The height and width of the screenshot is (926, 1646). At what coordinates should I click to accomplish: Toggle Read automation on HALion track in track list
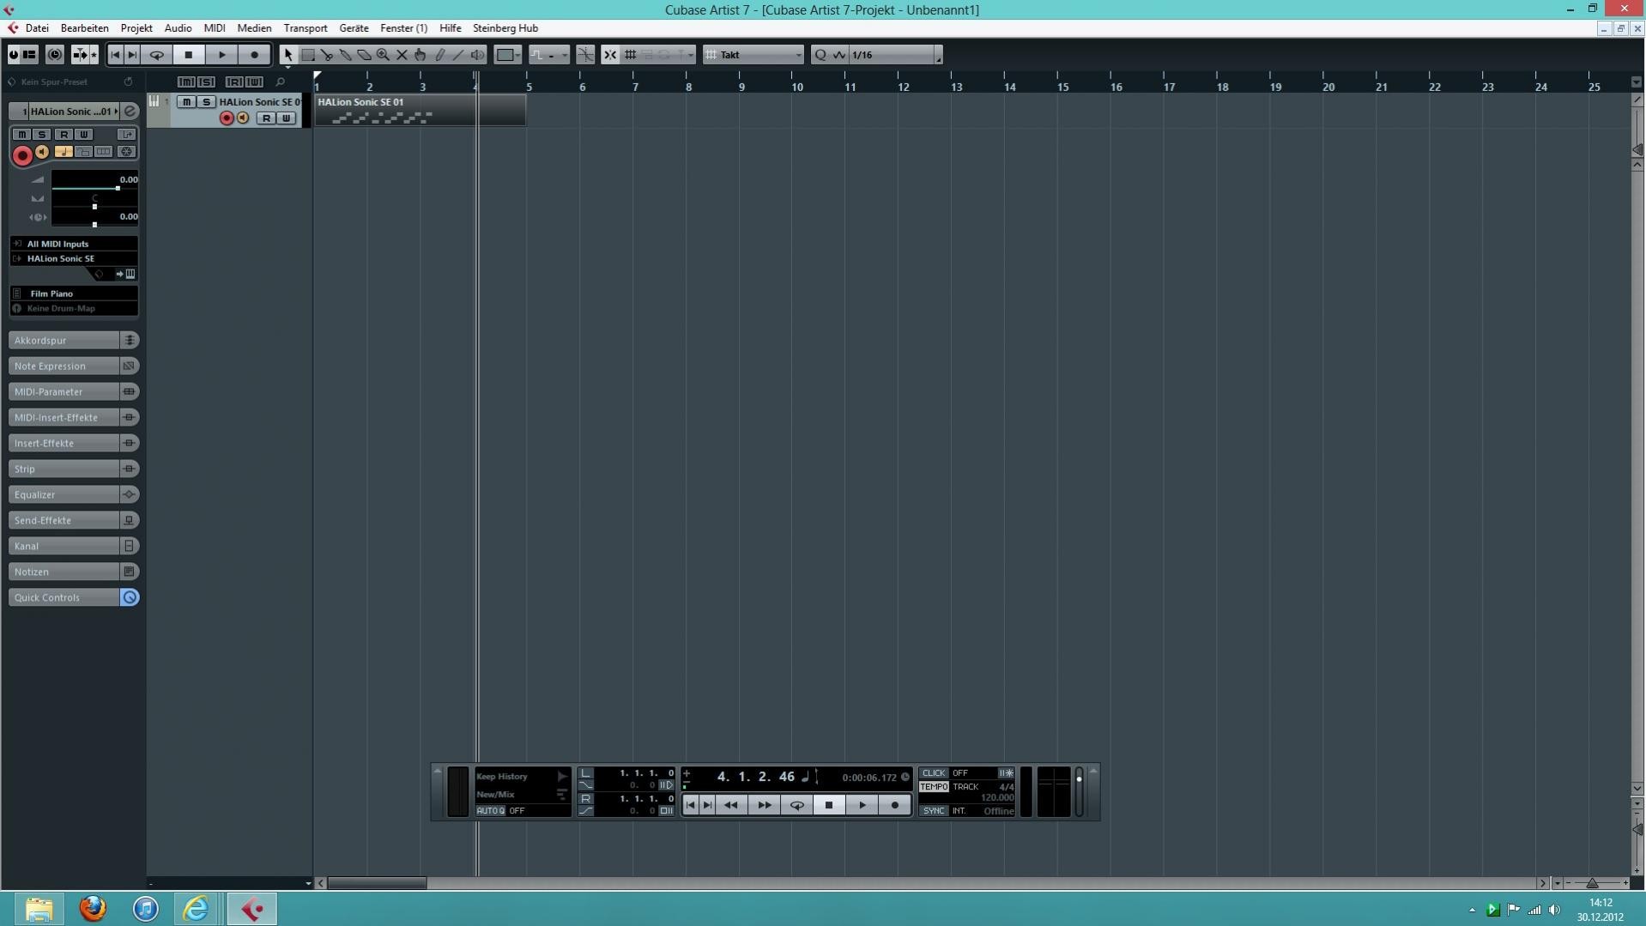pos(266,118)
